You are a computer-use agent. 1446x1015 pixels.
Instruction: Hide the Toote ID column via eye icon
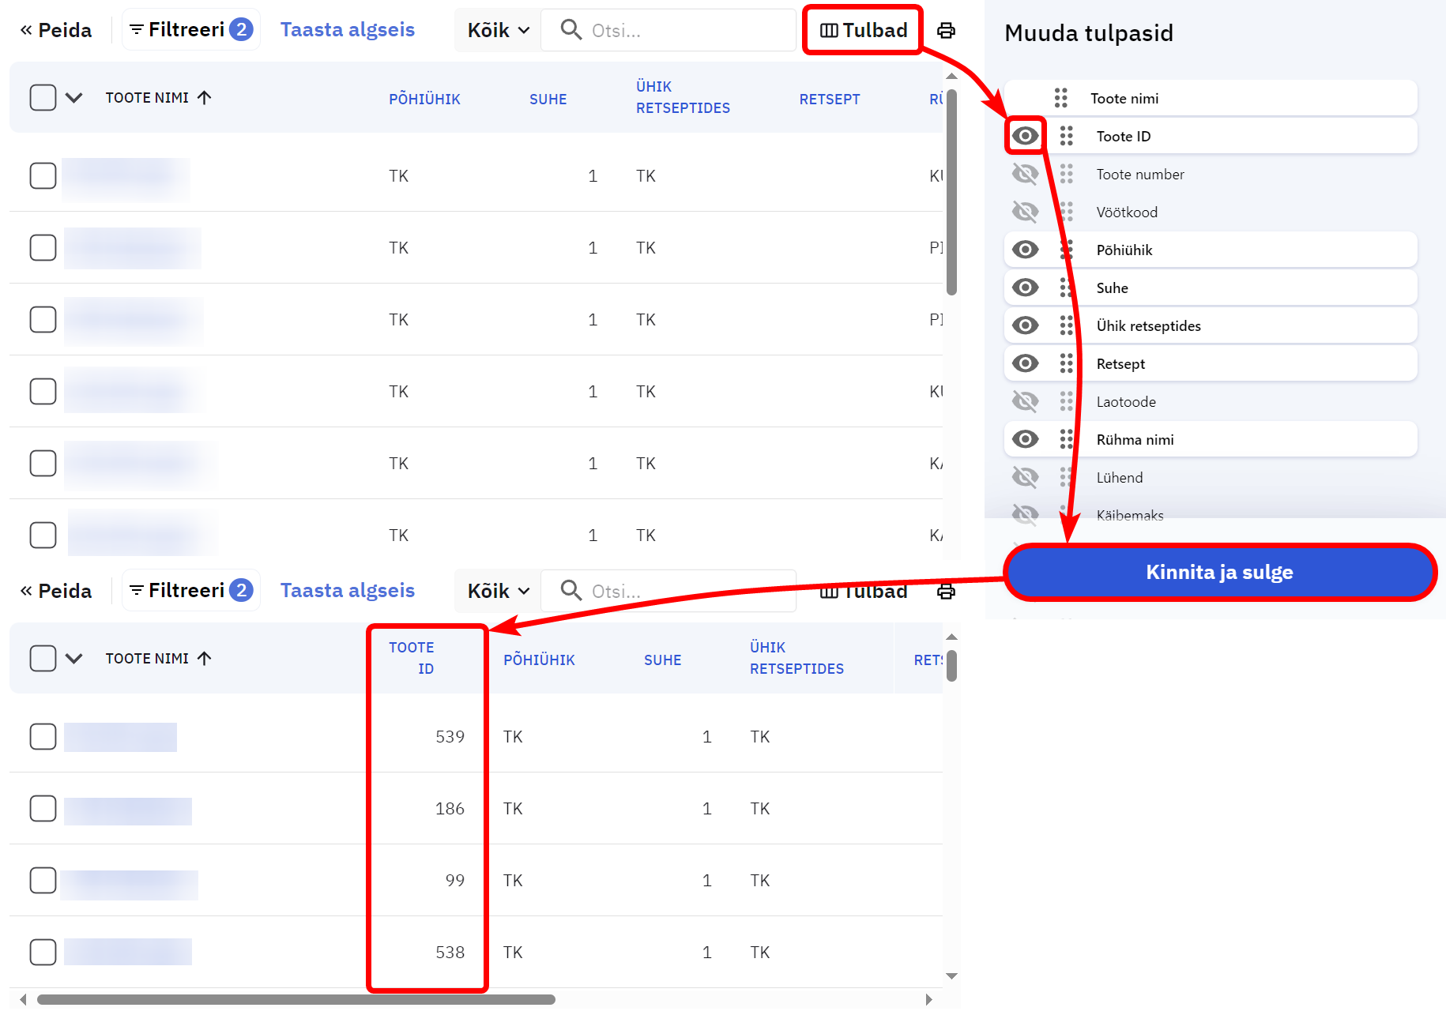click(1025, 136)
